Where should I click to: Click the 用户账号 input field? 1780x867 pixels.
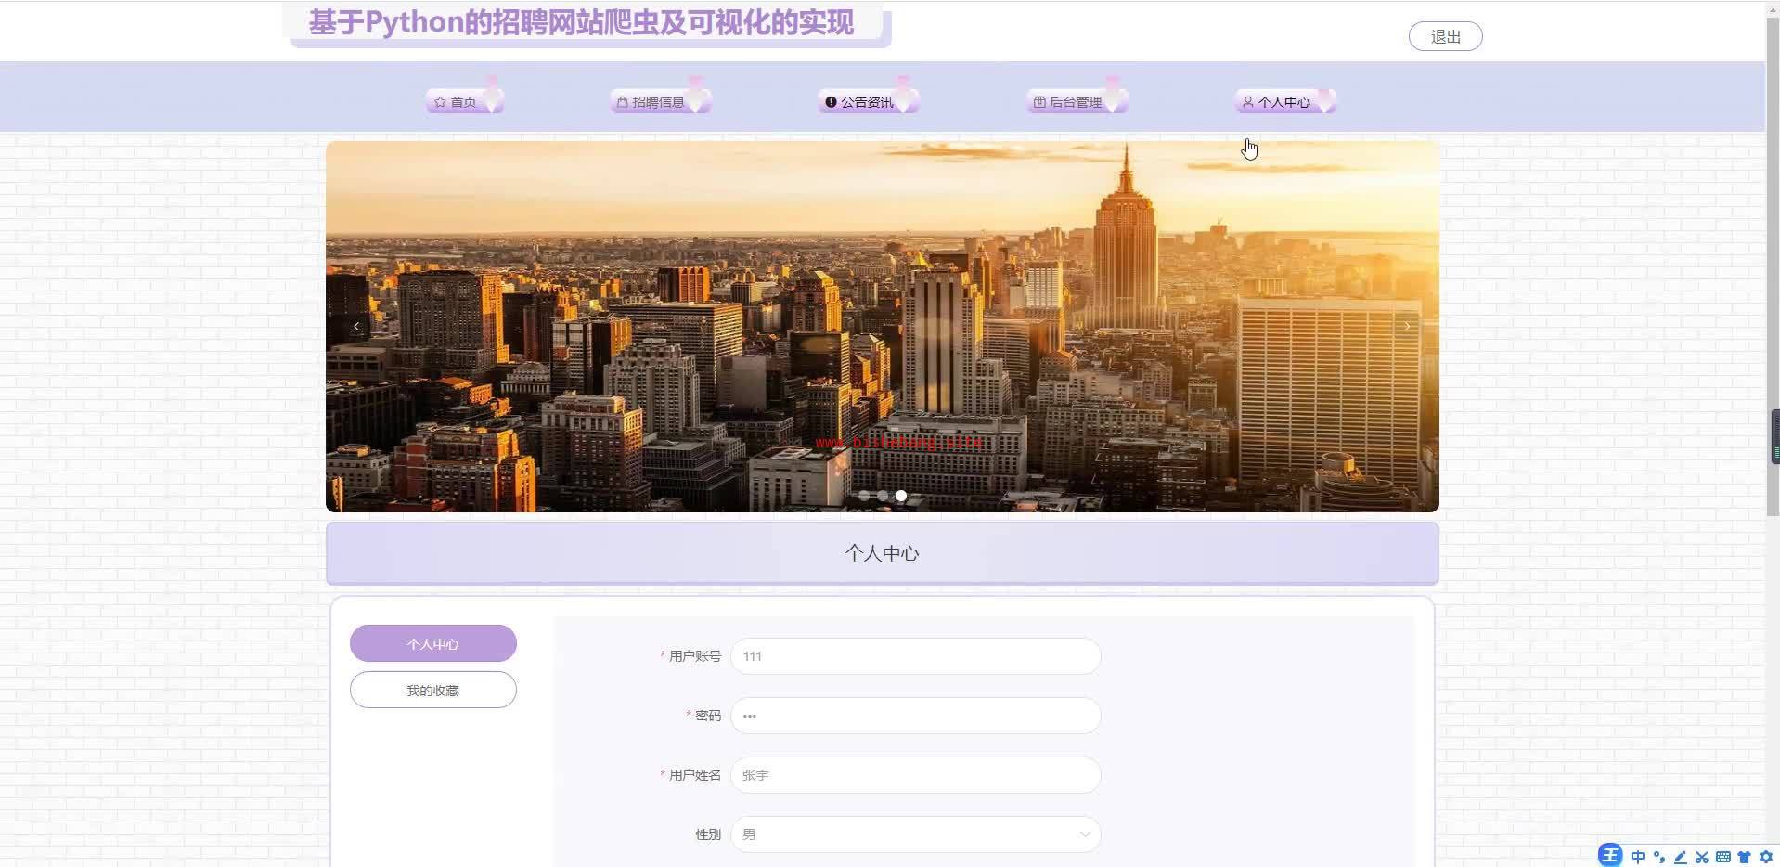click(915, 656)
